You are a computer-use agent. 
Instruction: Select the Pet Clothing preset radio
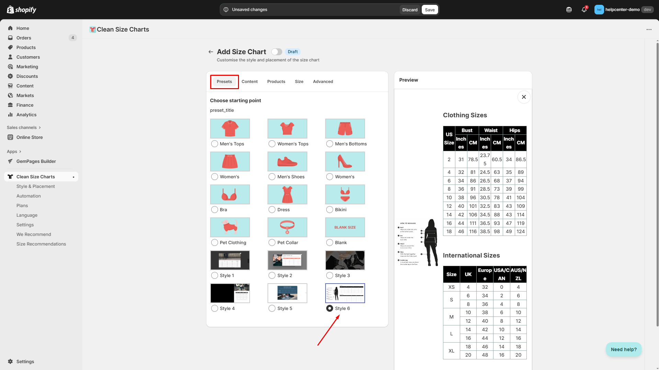click(215, 242)
